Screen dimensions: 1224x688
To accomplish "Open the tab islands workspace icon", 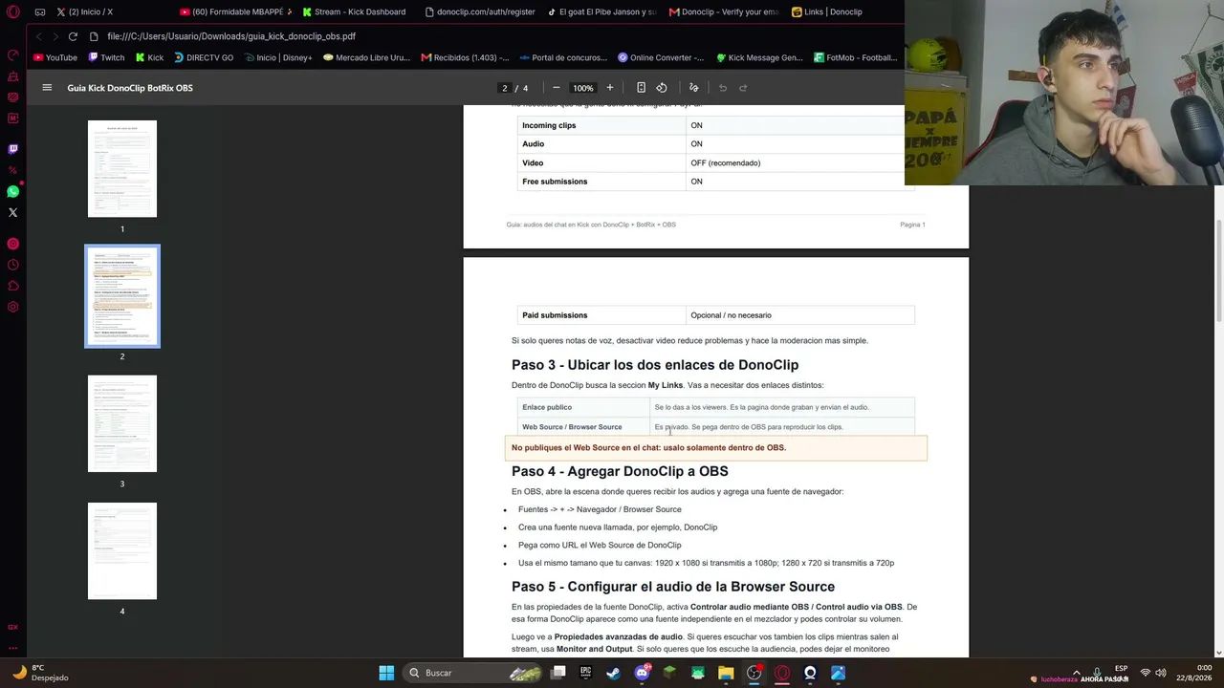I will tap(40, 12).
